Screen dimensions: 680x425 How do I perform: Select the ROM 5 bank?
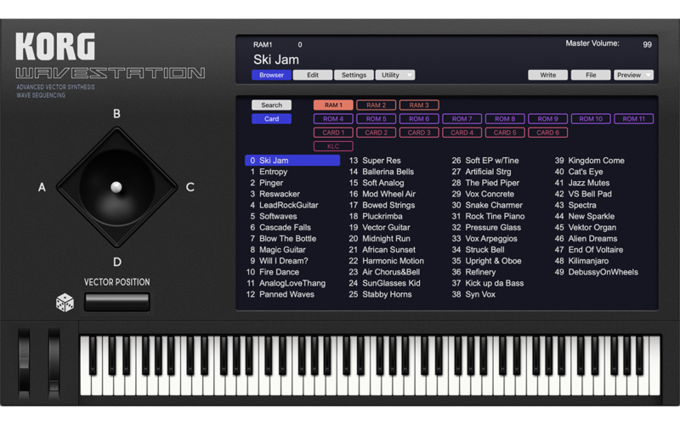(376, 119)
